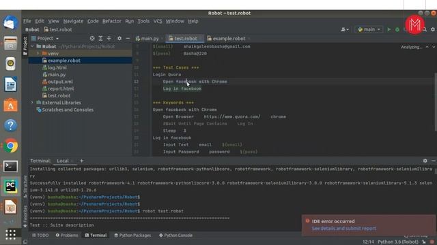Click the IDE error notification icon

coord(307,221)
